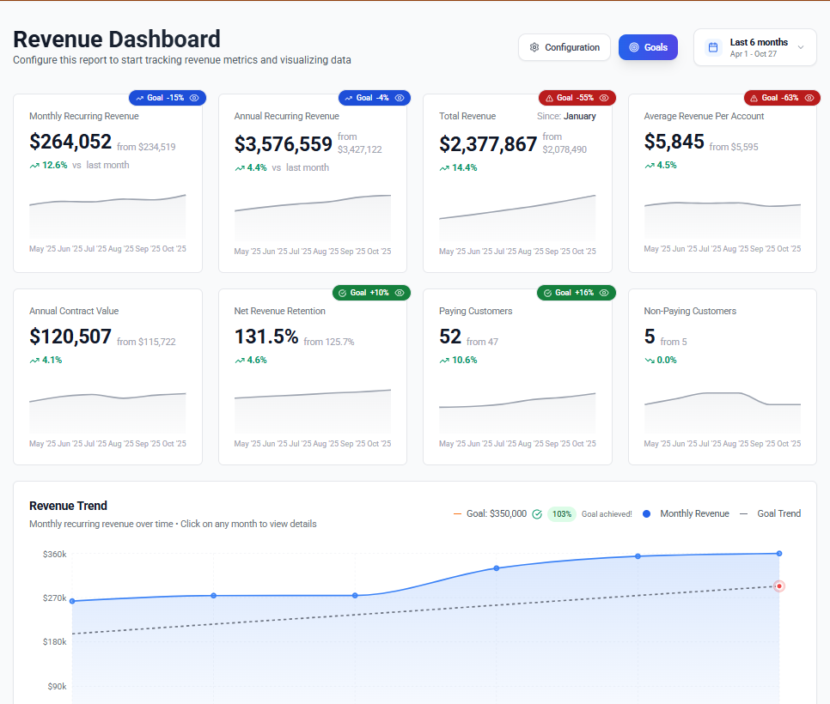The height and width of the screenshot is (704, 830).
Task: Click the trend arrow on the MRR goal badge
Action: (x=139, y=98)
